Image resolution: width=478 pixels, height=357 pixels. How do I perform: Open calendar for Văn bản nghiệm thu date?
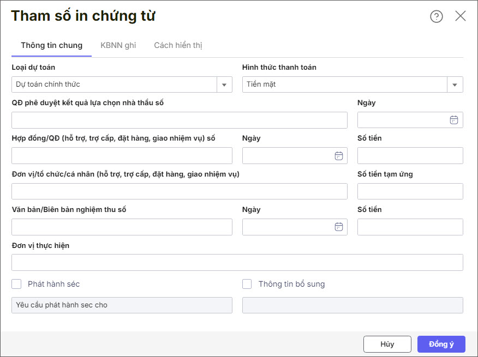pyautogui.click(x=338, y=227)
